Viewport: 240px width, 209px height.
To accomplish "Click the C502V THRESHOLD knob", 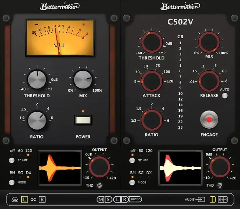I will [152, 42].
